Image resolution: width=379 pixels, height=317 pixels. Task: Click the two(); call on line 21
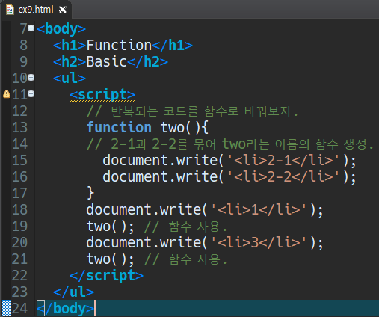(x=111, y=259)
